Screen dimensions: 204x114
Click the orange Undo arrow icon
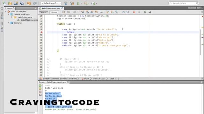[x=29, y=3]
